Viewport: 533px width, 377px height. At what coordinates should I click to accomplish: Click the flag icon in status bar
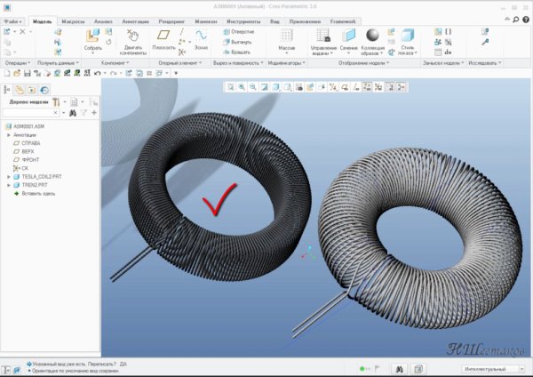[x=377, y=368]
